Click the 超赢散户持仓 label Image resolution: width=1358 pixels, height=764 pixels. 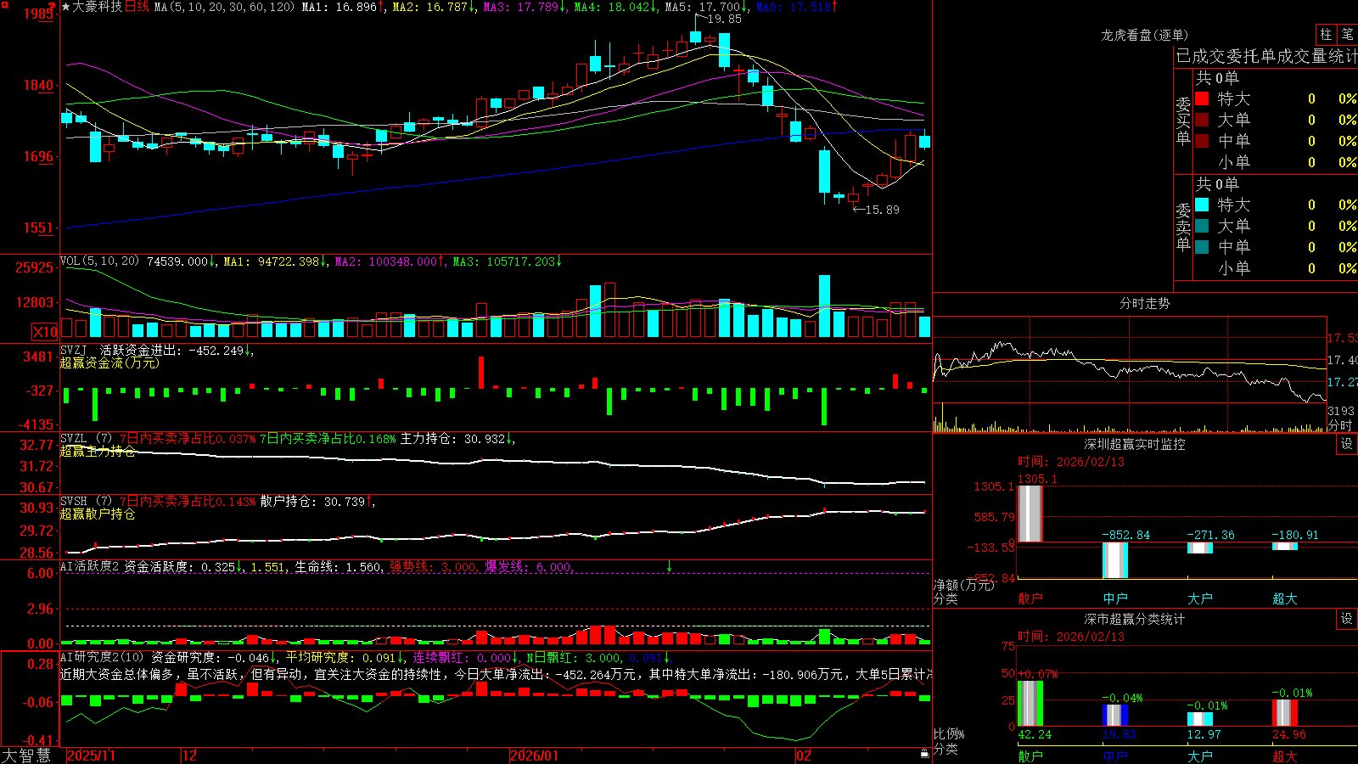tap(98, 514)
